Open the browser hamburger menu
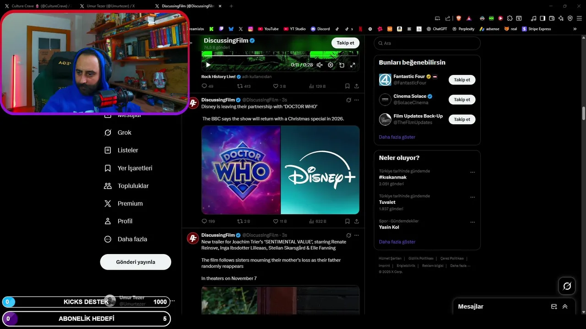Screen dimensions: 586x329 [579, 18]
